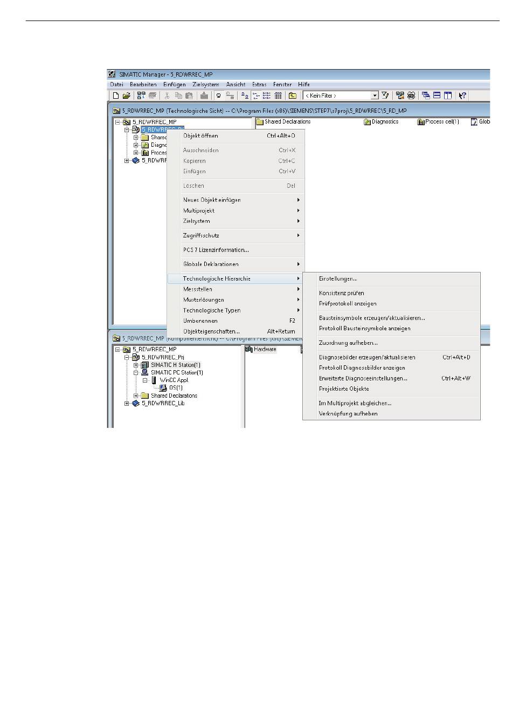512x702 pixels.
Task: Select Im Multiprojekt abgleichen...
Action: tap(391, 404)
